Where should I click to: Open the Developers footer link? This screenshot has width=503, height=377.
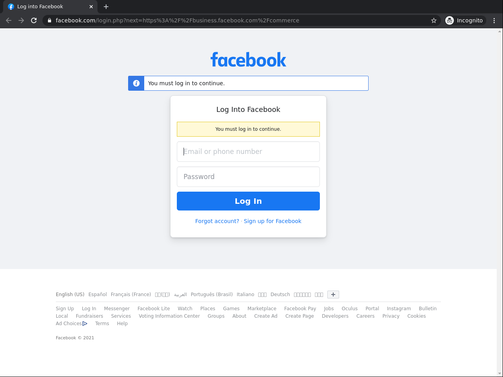[x=335, y=316]
